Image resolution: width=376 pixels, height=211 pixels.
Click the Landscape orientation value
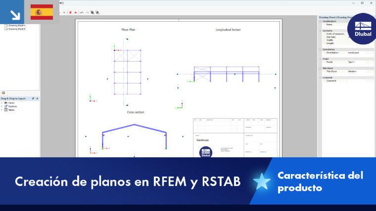coord(353,53)
